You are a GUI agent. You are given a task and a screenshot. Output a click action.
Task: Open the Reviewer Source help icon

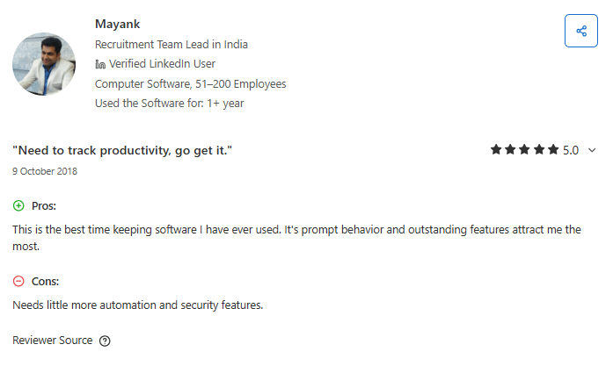(105, 341)
